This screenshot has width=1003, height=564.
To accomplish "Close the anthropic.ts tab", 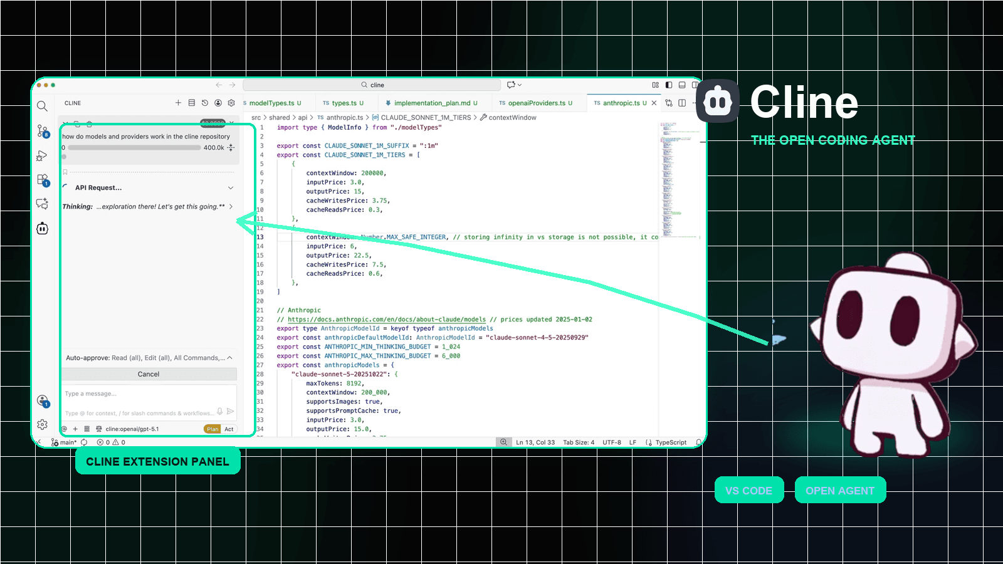I will coord(654,103).
